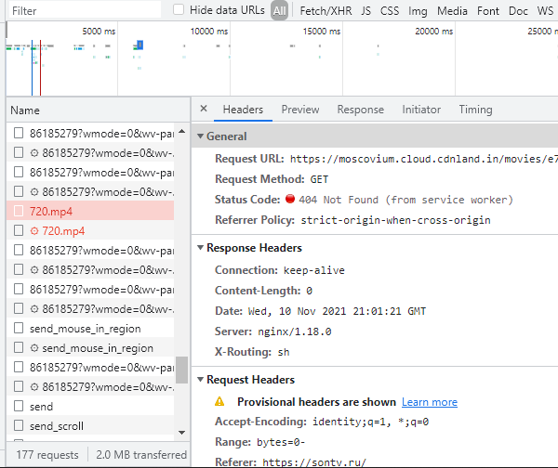Click the request list vertical scrollbar

click(181, 370)
